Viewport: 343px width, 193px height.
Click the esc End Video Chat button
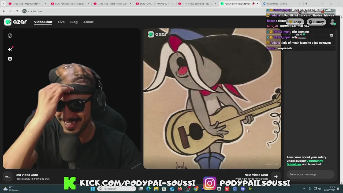click(8, 176)
